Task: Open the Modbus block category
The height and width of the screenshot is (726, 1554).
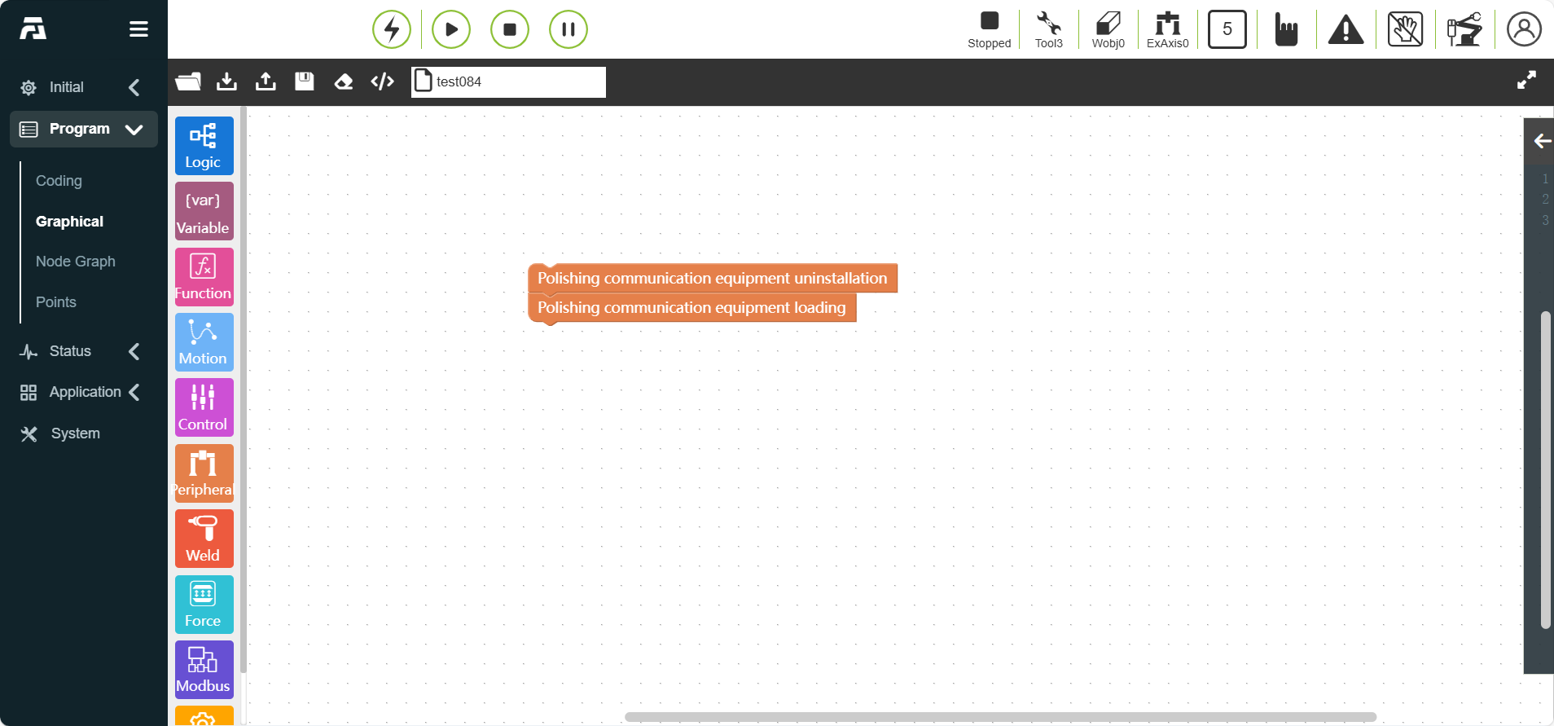Action: (x=204, y=670)
